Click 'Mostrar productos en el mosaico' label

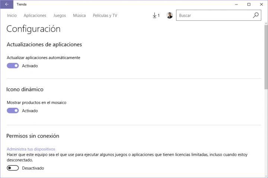point(36,103)
